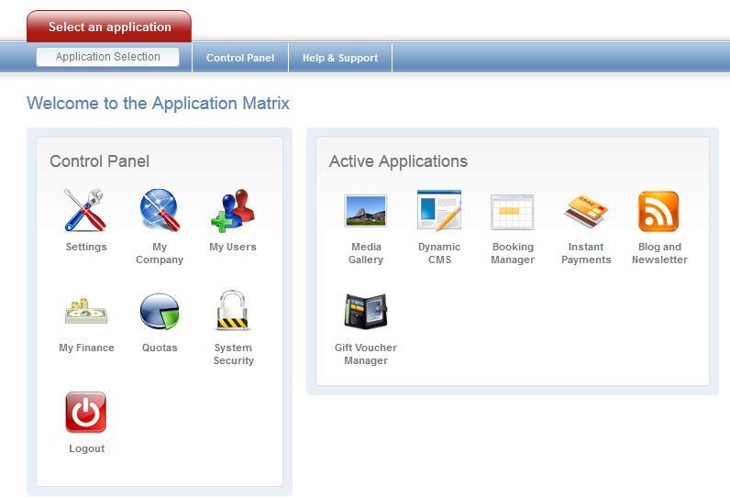
Task: Switch to the Application Selection tab
Action: pyautogui.click(x=108, y=57)
